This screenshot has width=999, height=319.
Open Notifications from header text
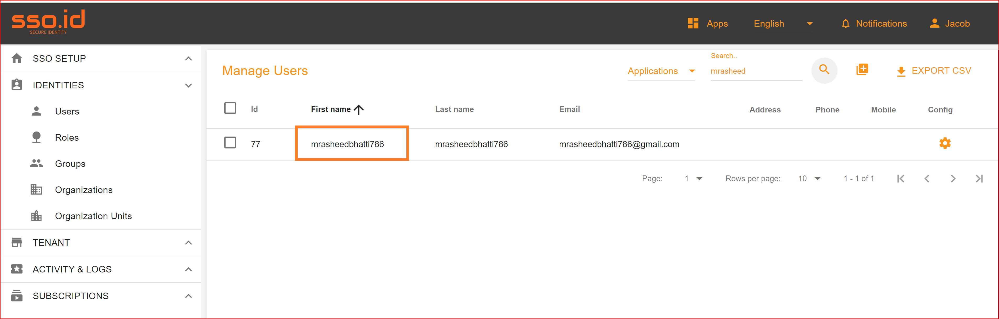pos(881,24)
